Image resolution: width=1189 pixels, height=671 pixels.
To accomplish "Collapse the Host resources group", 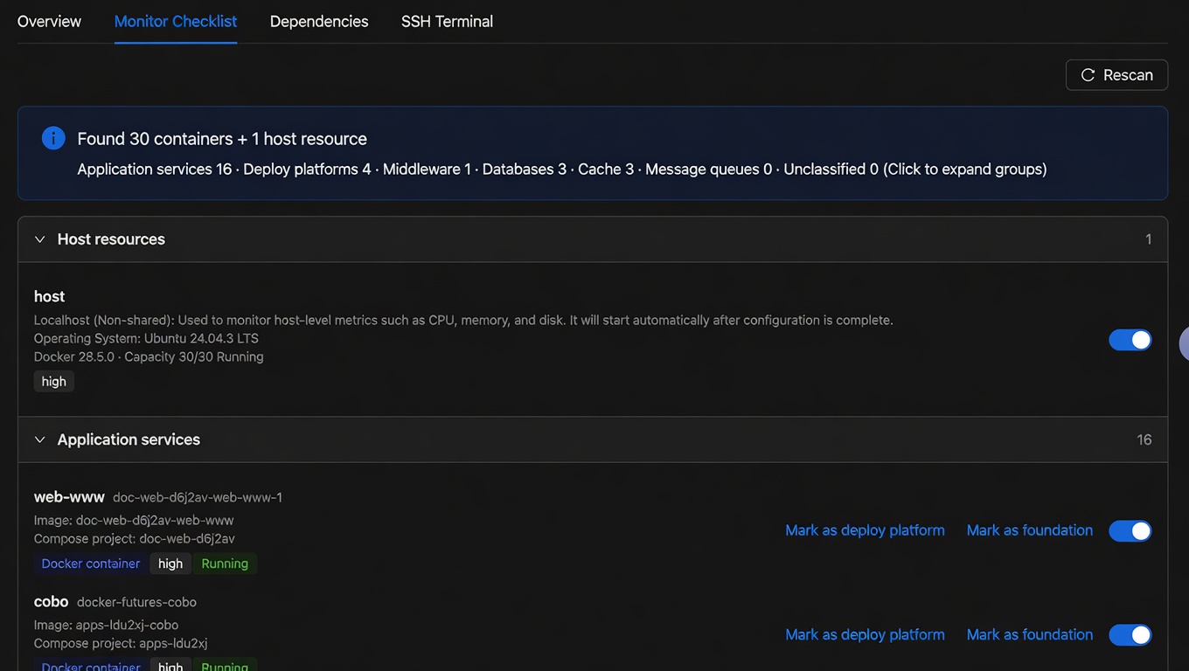I will (39, 239).
